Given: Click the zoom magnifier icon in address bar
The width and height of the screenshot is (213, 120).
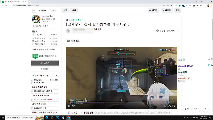Looking at the screenshot, I should tap(164, 6).
